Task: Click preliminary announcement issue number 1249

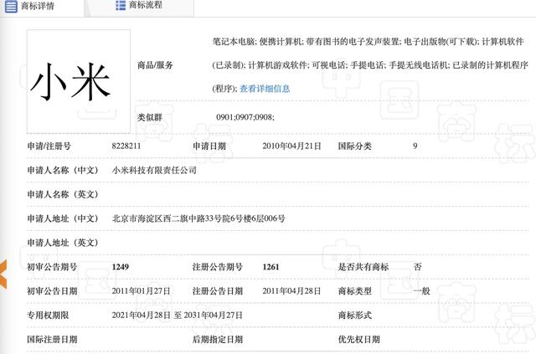Action: point(121,267)
